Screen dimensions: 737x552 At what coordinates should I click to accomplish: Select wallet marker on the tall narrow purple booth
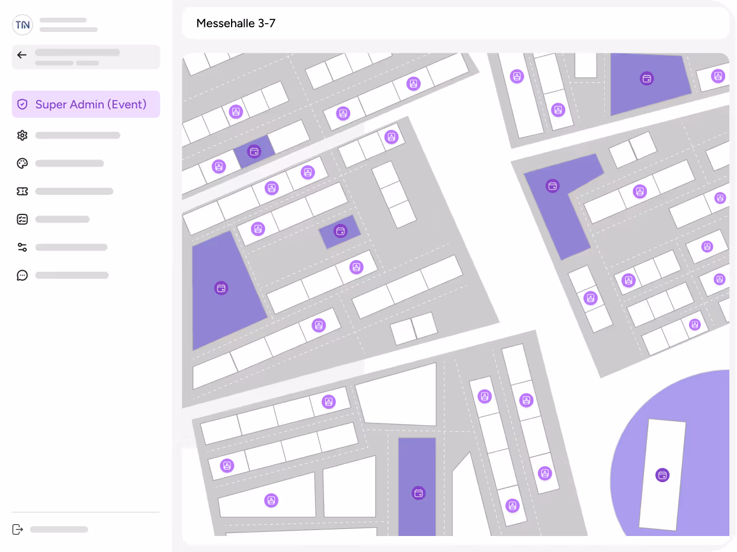pos(418,493)
